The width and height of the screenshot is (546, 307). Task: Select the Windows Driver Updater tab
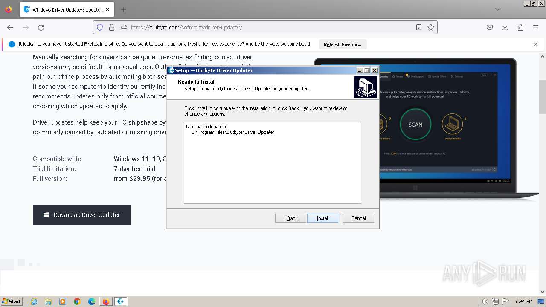tap(67, 9)
